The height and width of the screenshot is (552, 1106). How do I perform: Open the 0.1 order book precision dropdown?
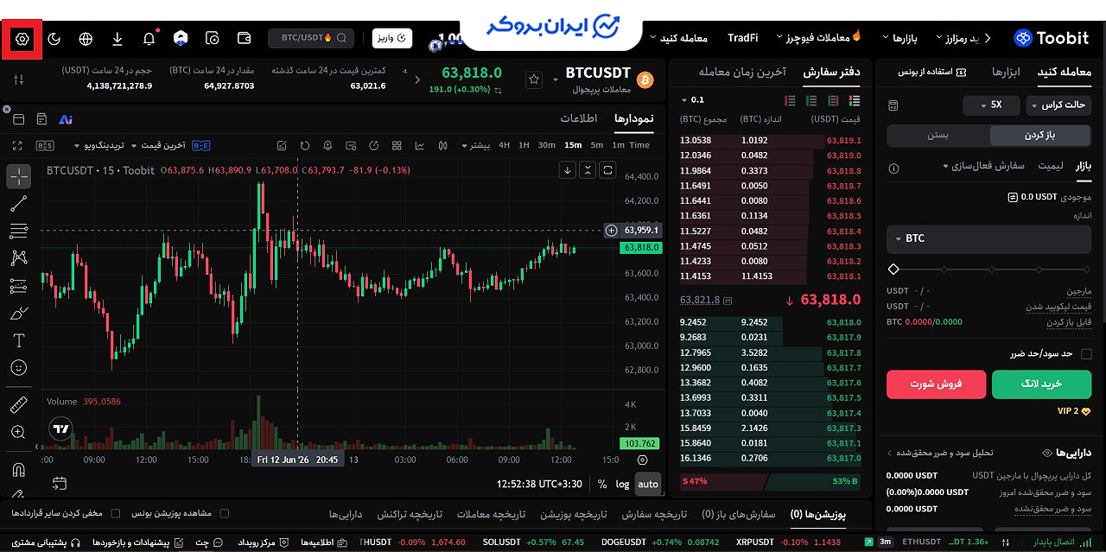point(693,100)
